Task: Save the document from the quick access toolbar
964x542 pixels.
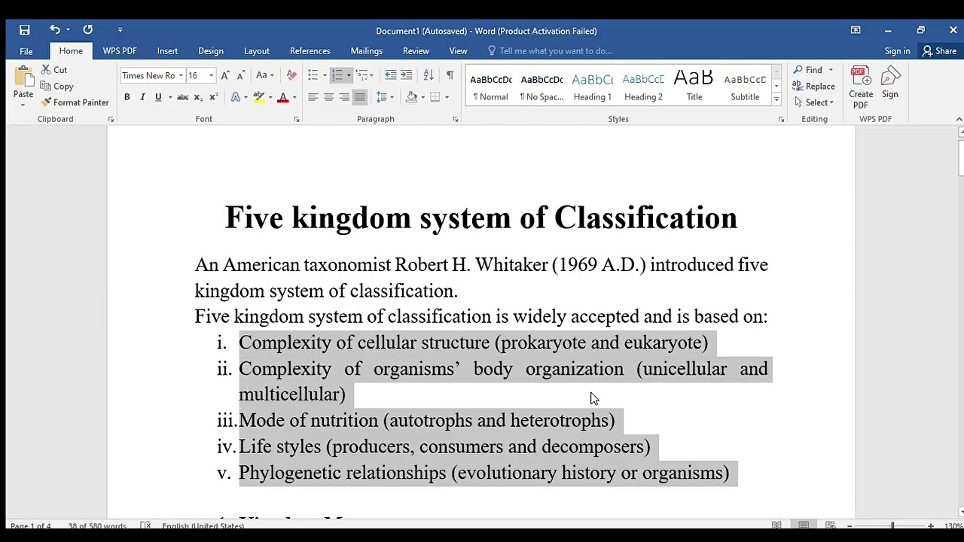Action: pos(25,30)
